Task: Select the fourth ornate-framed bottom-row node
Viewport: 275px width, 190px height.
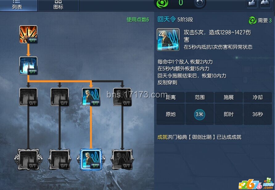Action: 122,159
